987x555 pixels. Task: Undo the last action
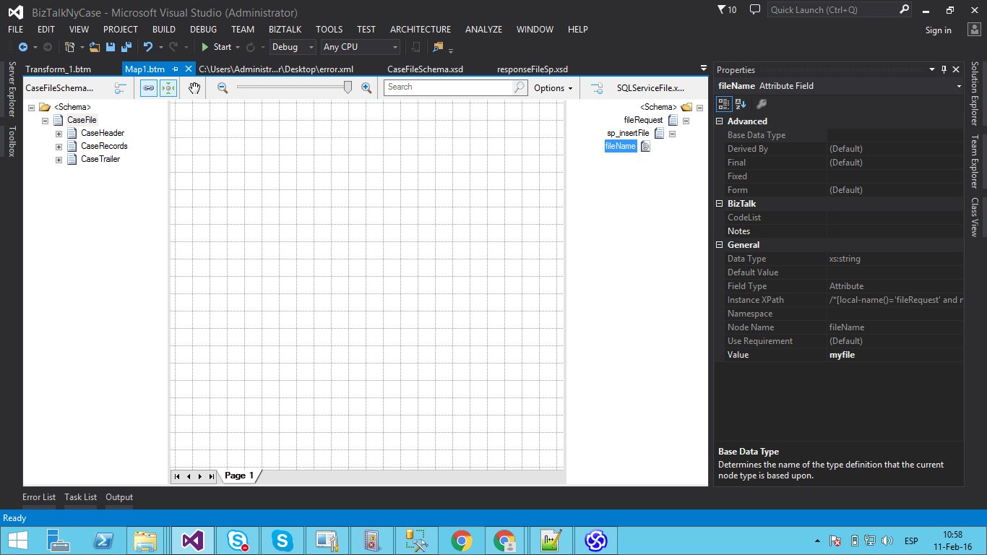[x=148, y=47]
